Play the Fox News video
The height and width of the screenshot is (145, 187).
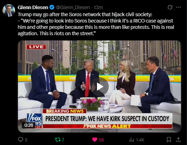click(100, 87)
